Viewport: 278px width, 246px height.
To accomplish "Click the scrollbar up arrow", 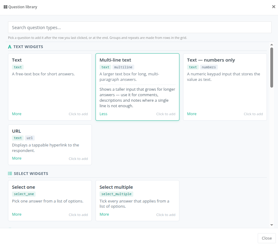I will click(272, 44).
